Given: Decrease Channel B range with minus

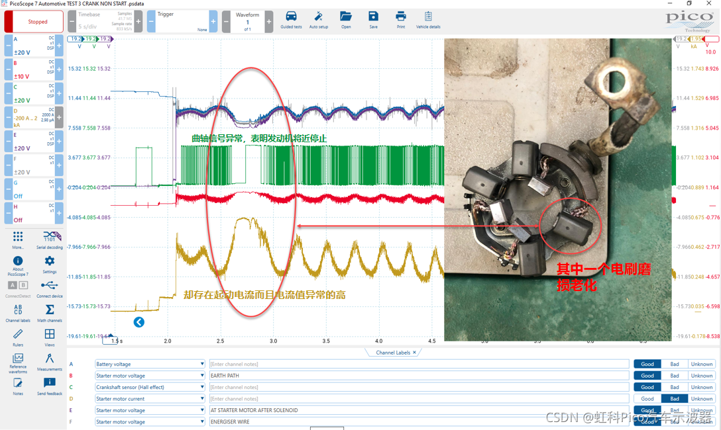Looking at the screenshot, I should (9, 69).
